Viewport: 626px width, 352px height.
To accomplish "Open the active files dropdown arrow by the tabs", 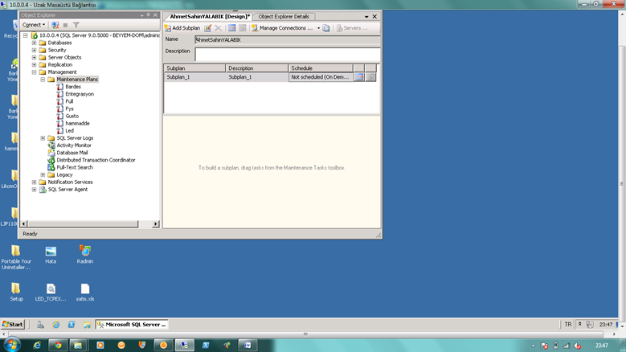I will click(366, 17).
